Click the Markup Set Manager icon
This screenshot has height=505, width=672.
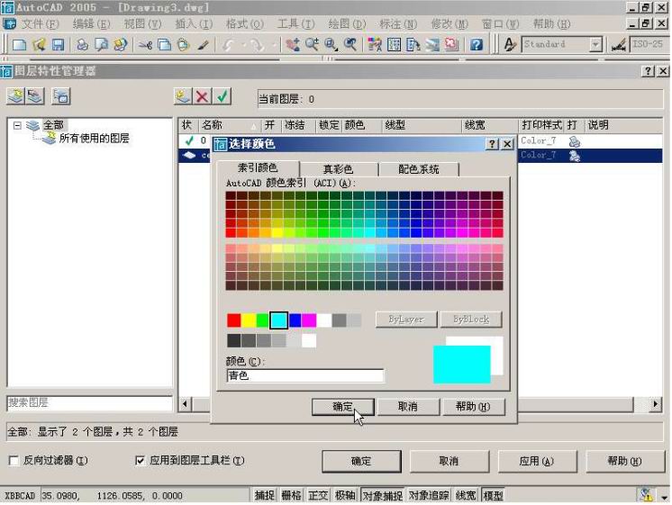(x=451, y=44)
